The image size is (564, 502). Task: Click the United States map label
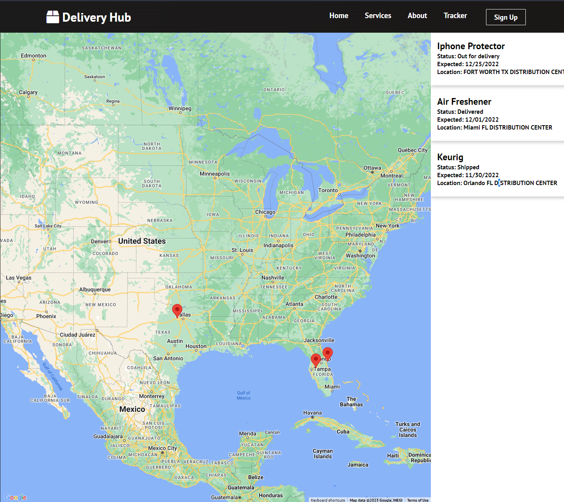[x=142, y=241]
